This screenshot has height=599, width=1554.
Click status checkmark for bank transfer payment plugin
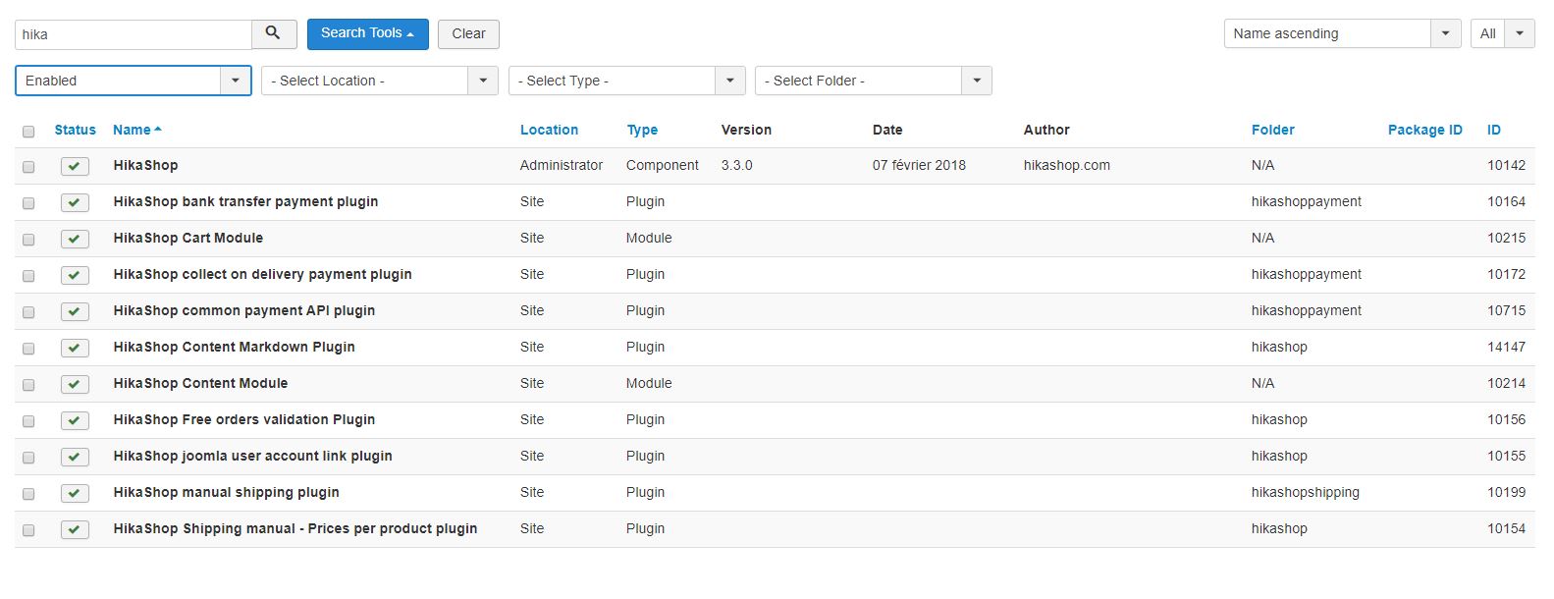(75, 202)
